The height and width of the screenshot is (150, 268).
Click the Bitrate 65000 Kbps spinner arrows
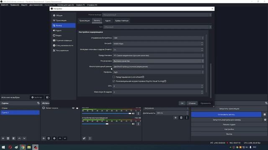click(202, 44)
